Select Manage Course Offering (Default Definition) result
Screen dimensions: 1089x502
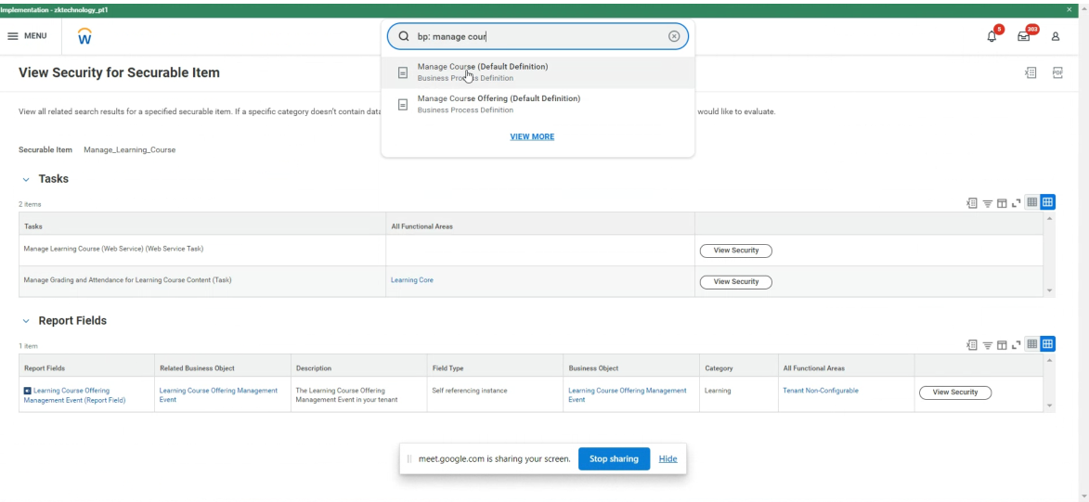click(538, 104)
